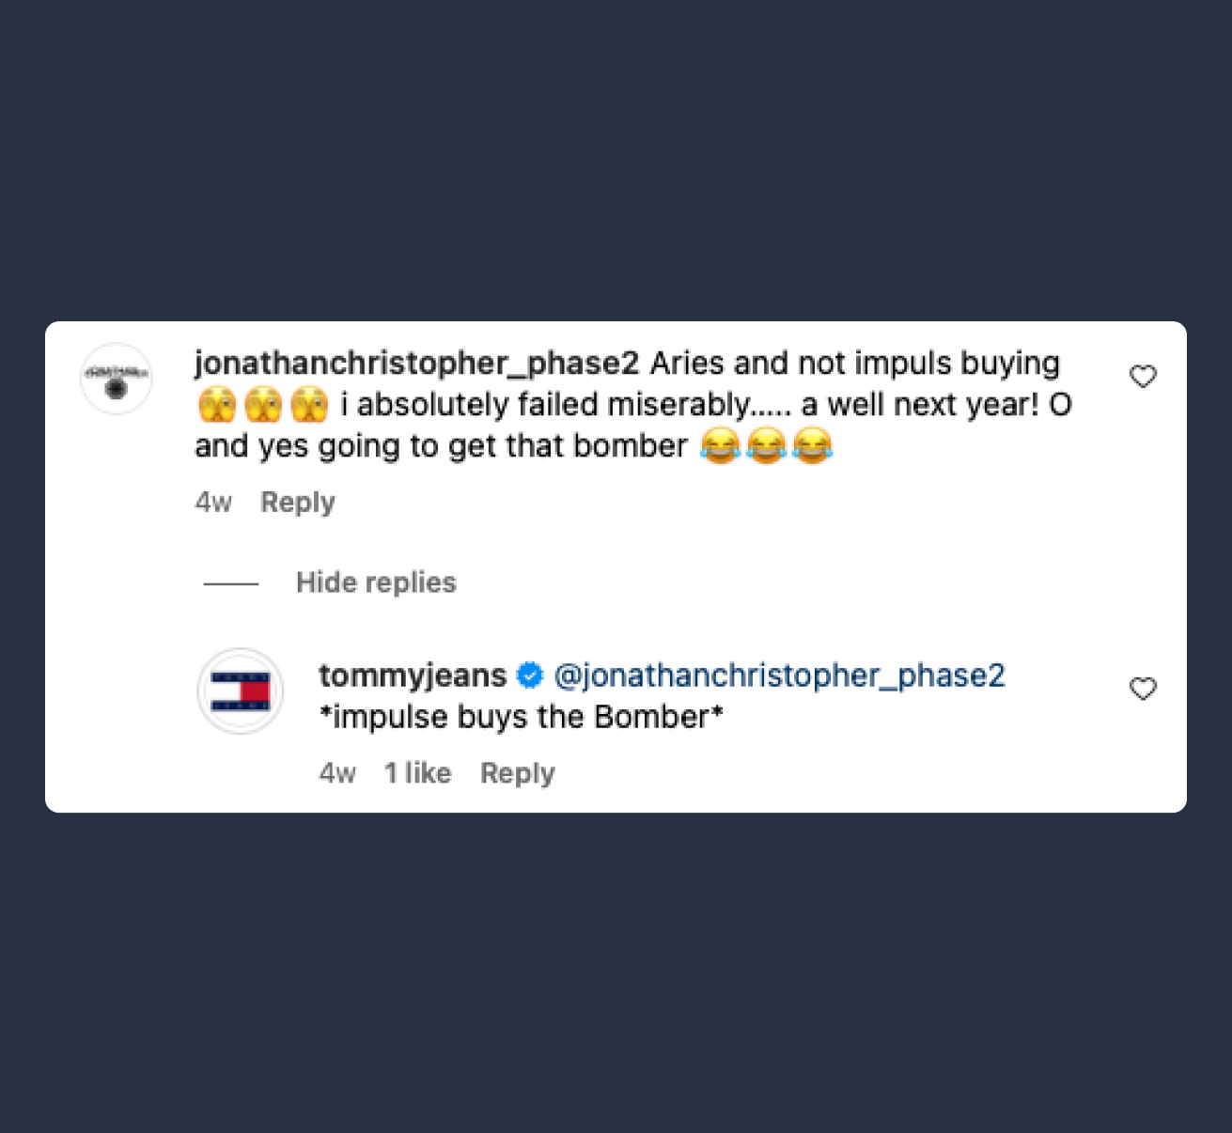
Task: Like jonathanchristopher_phase2's comment with heart icon
Action: tap(1143, 377)
